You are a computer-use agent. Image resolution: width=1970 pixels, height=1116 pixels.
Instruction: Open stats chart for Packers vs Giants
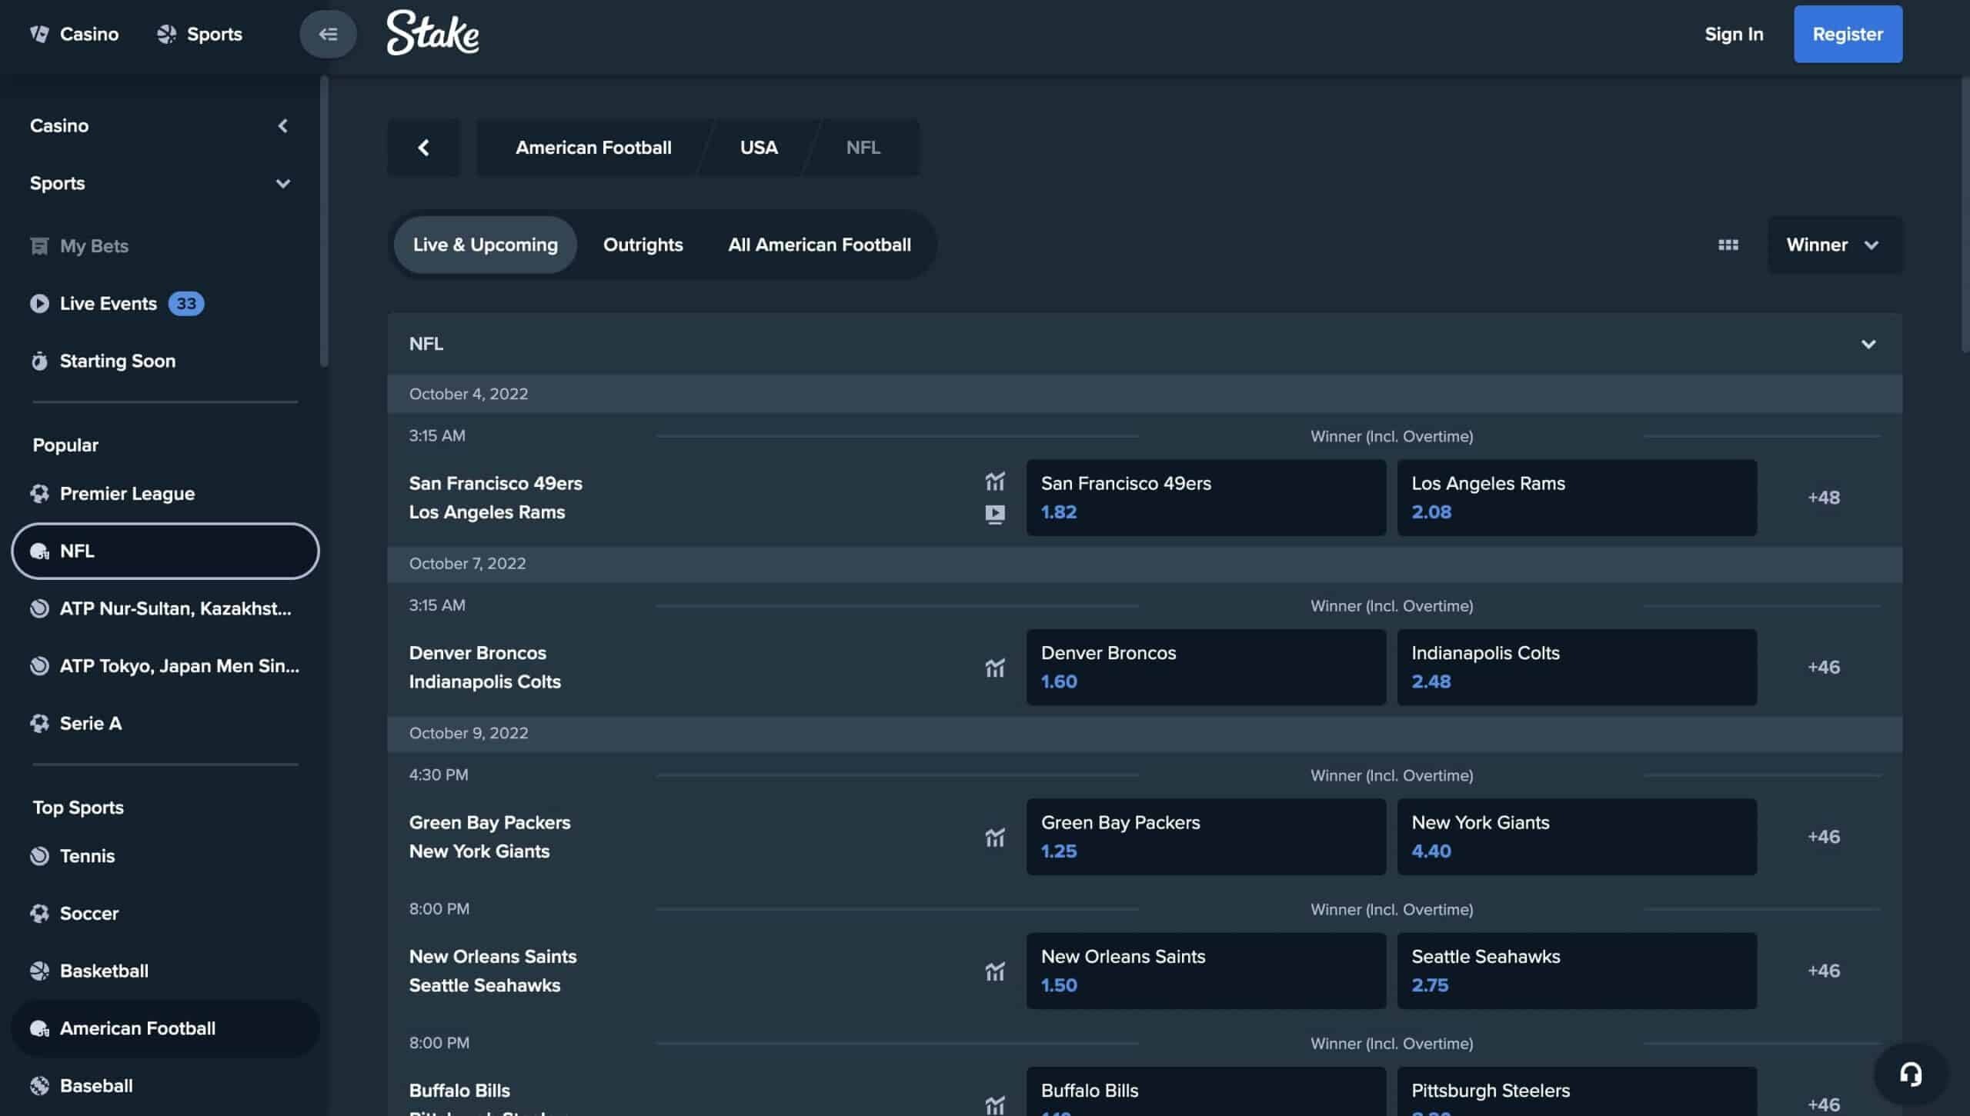tap(995, 837)
